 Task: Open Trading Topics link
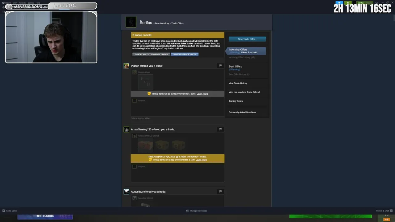click(236, 101)
